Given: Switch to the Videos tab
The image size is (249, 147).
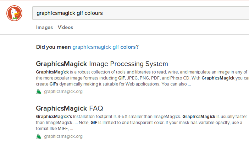Looking at the screenshot, I should pos(65,27).
